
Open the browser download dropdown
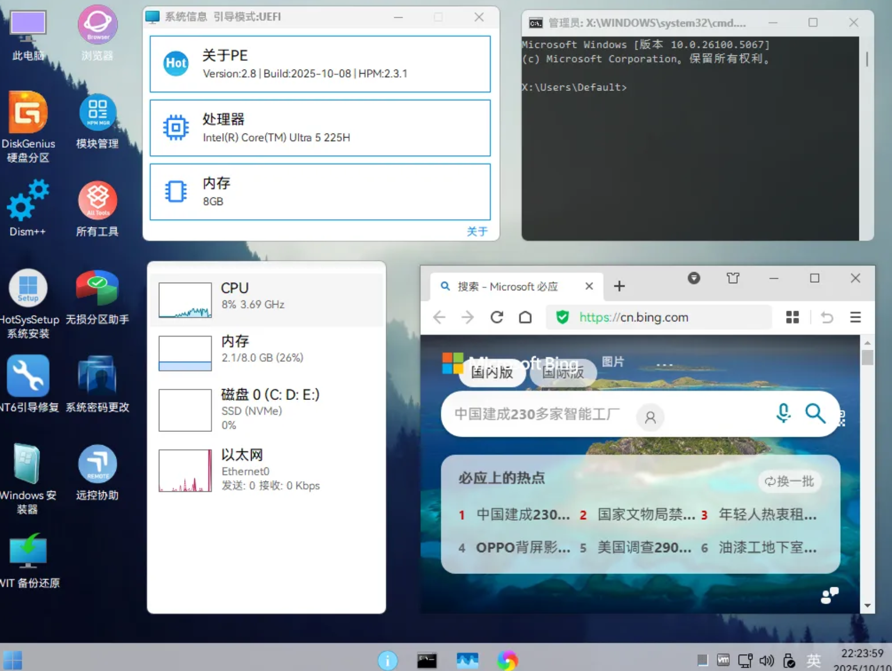tap(694, 278)
